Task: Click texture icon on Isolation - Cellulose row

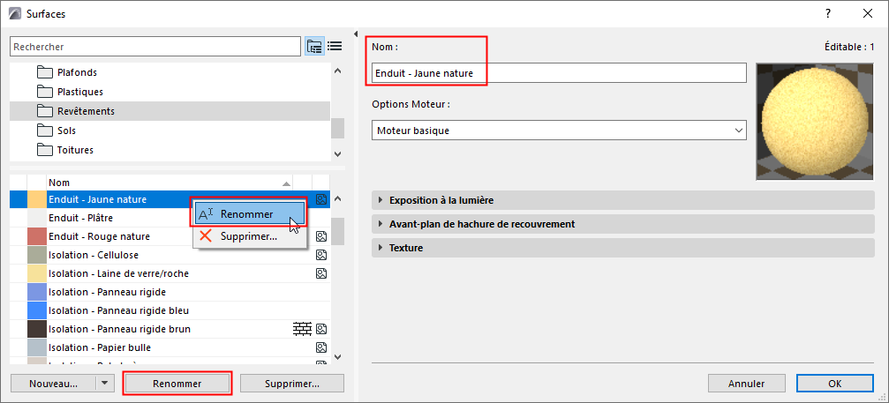Action: (321, 255)
